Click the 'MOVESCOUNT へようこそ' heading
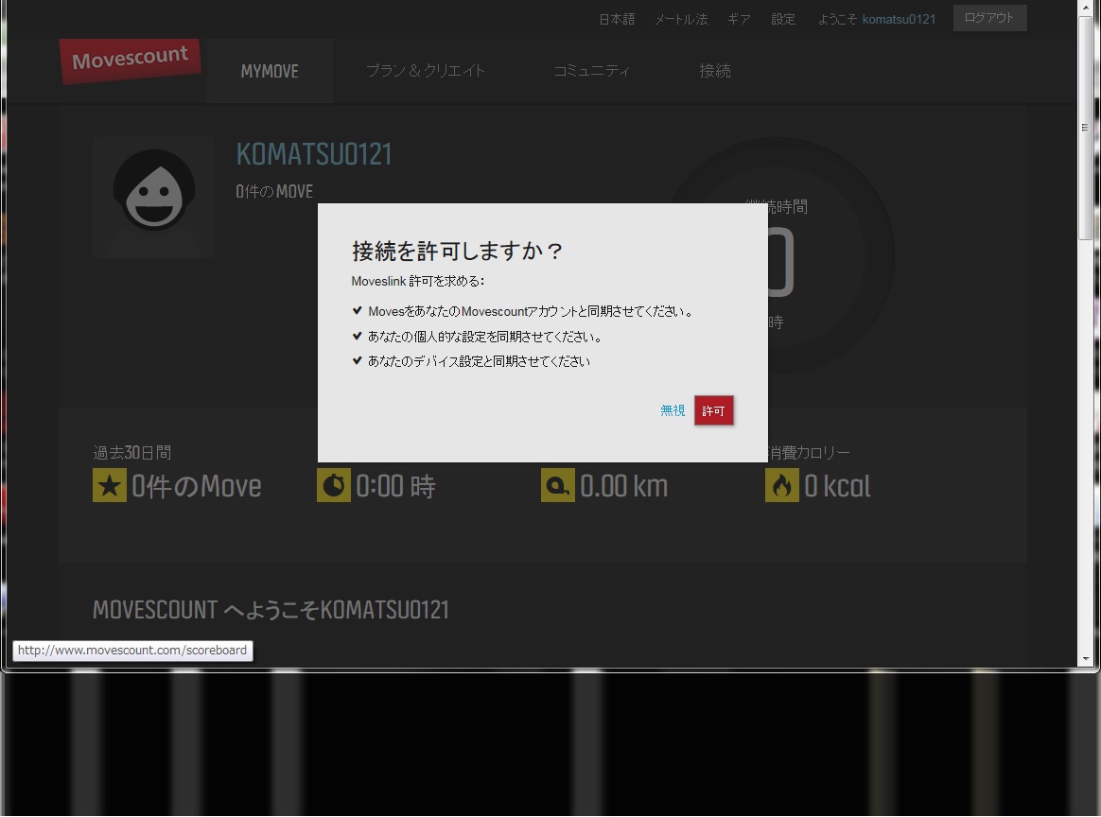The width and height of the screenshot is (1101, 817). (271, 610)
